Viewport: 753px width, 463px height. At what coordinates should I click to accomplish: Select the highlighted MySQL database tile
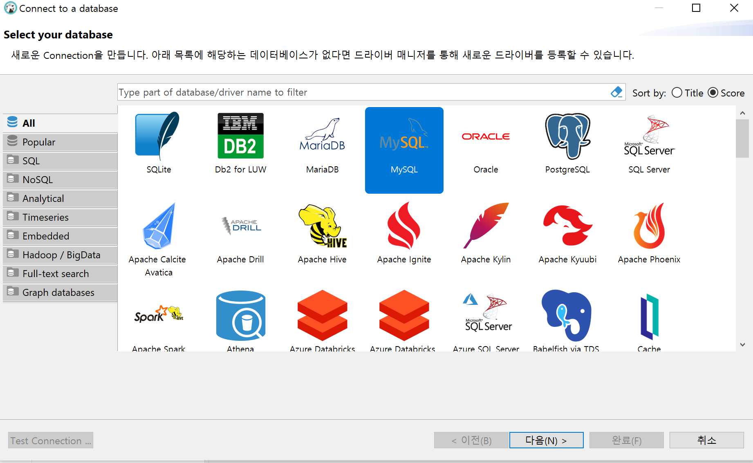point(404,150)
